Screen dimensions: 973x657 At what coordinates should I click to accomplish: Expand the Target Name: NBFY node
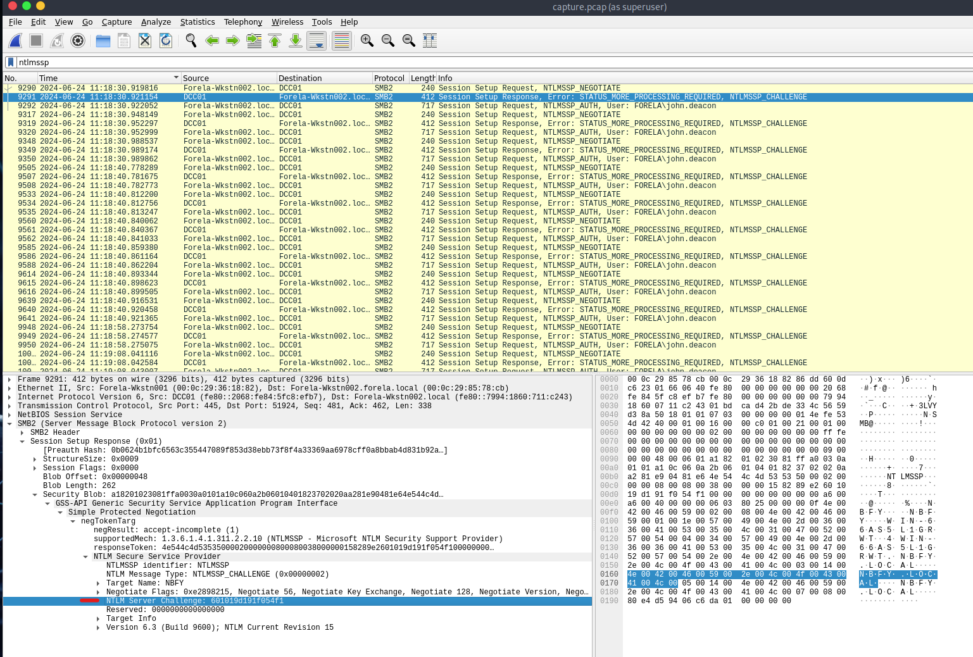point(98,583)
